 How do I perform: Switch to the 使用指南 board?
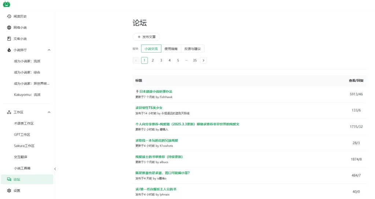(x=171, y=49)
